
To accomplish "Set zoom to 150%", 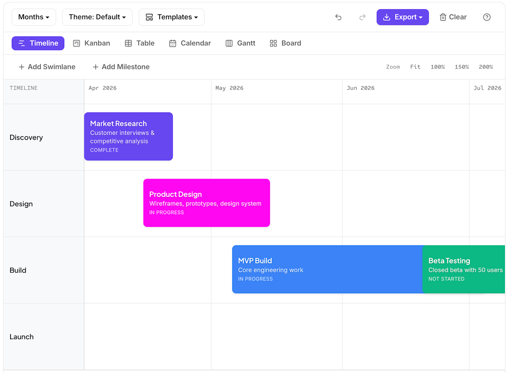I will (x=462, y=67).
